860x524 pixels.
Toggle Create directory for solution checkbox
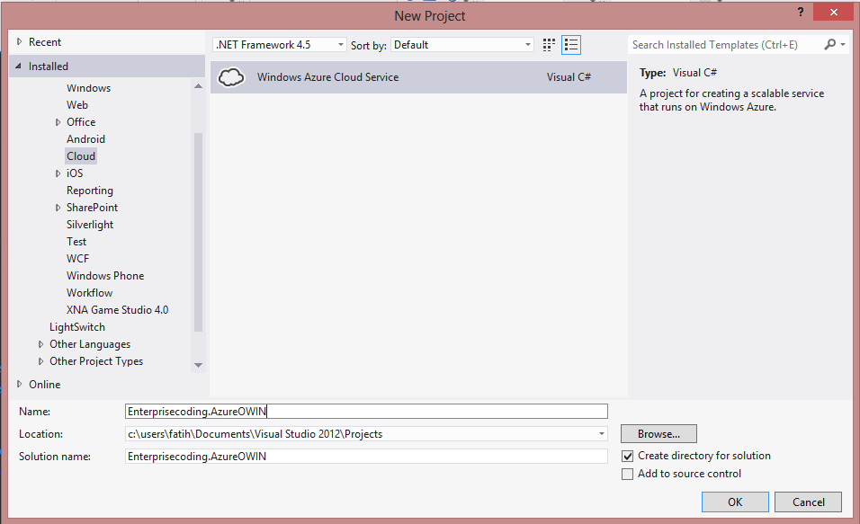[x=627, y=456]
